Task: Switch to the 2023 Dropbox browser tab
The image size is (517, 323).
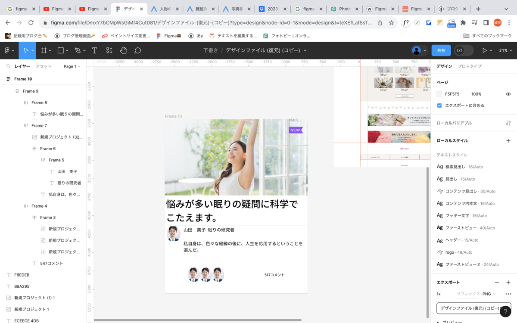Action: click(272, 9)
